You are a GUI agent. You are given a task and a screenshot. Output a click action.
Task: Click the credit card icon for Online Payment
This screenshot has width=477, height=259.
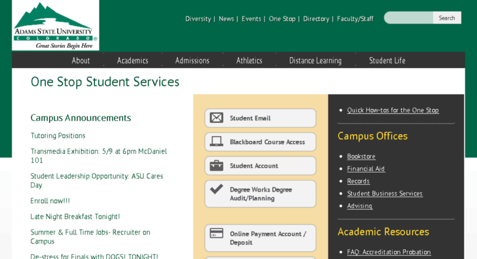216,233
